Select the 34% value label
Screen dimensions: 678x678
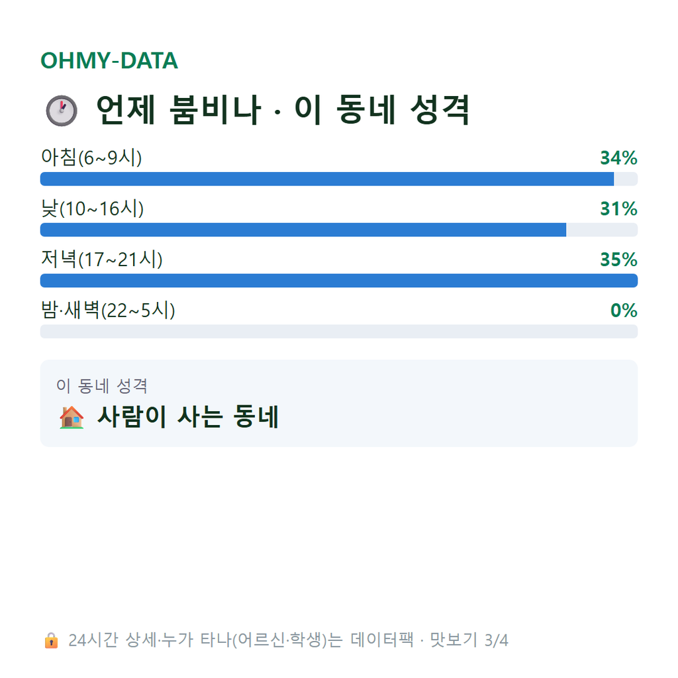click(619, 158)
